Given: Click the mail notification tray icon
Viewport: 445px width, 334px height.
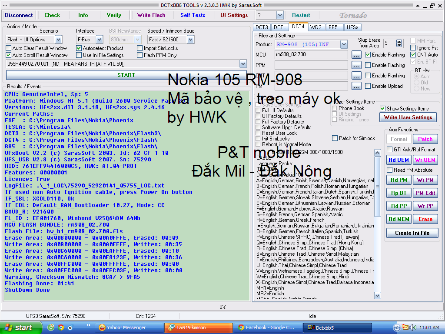Looking at the screenshot, I should click(x=405, y=327).
